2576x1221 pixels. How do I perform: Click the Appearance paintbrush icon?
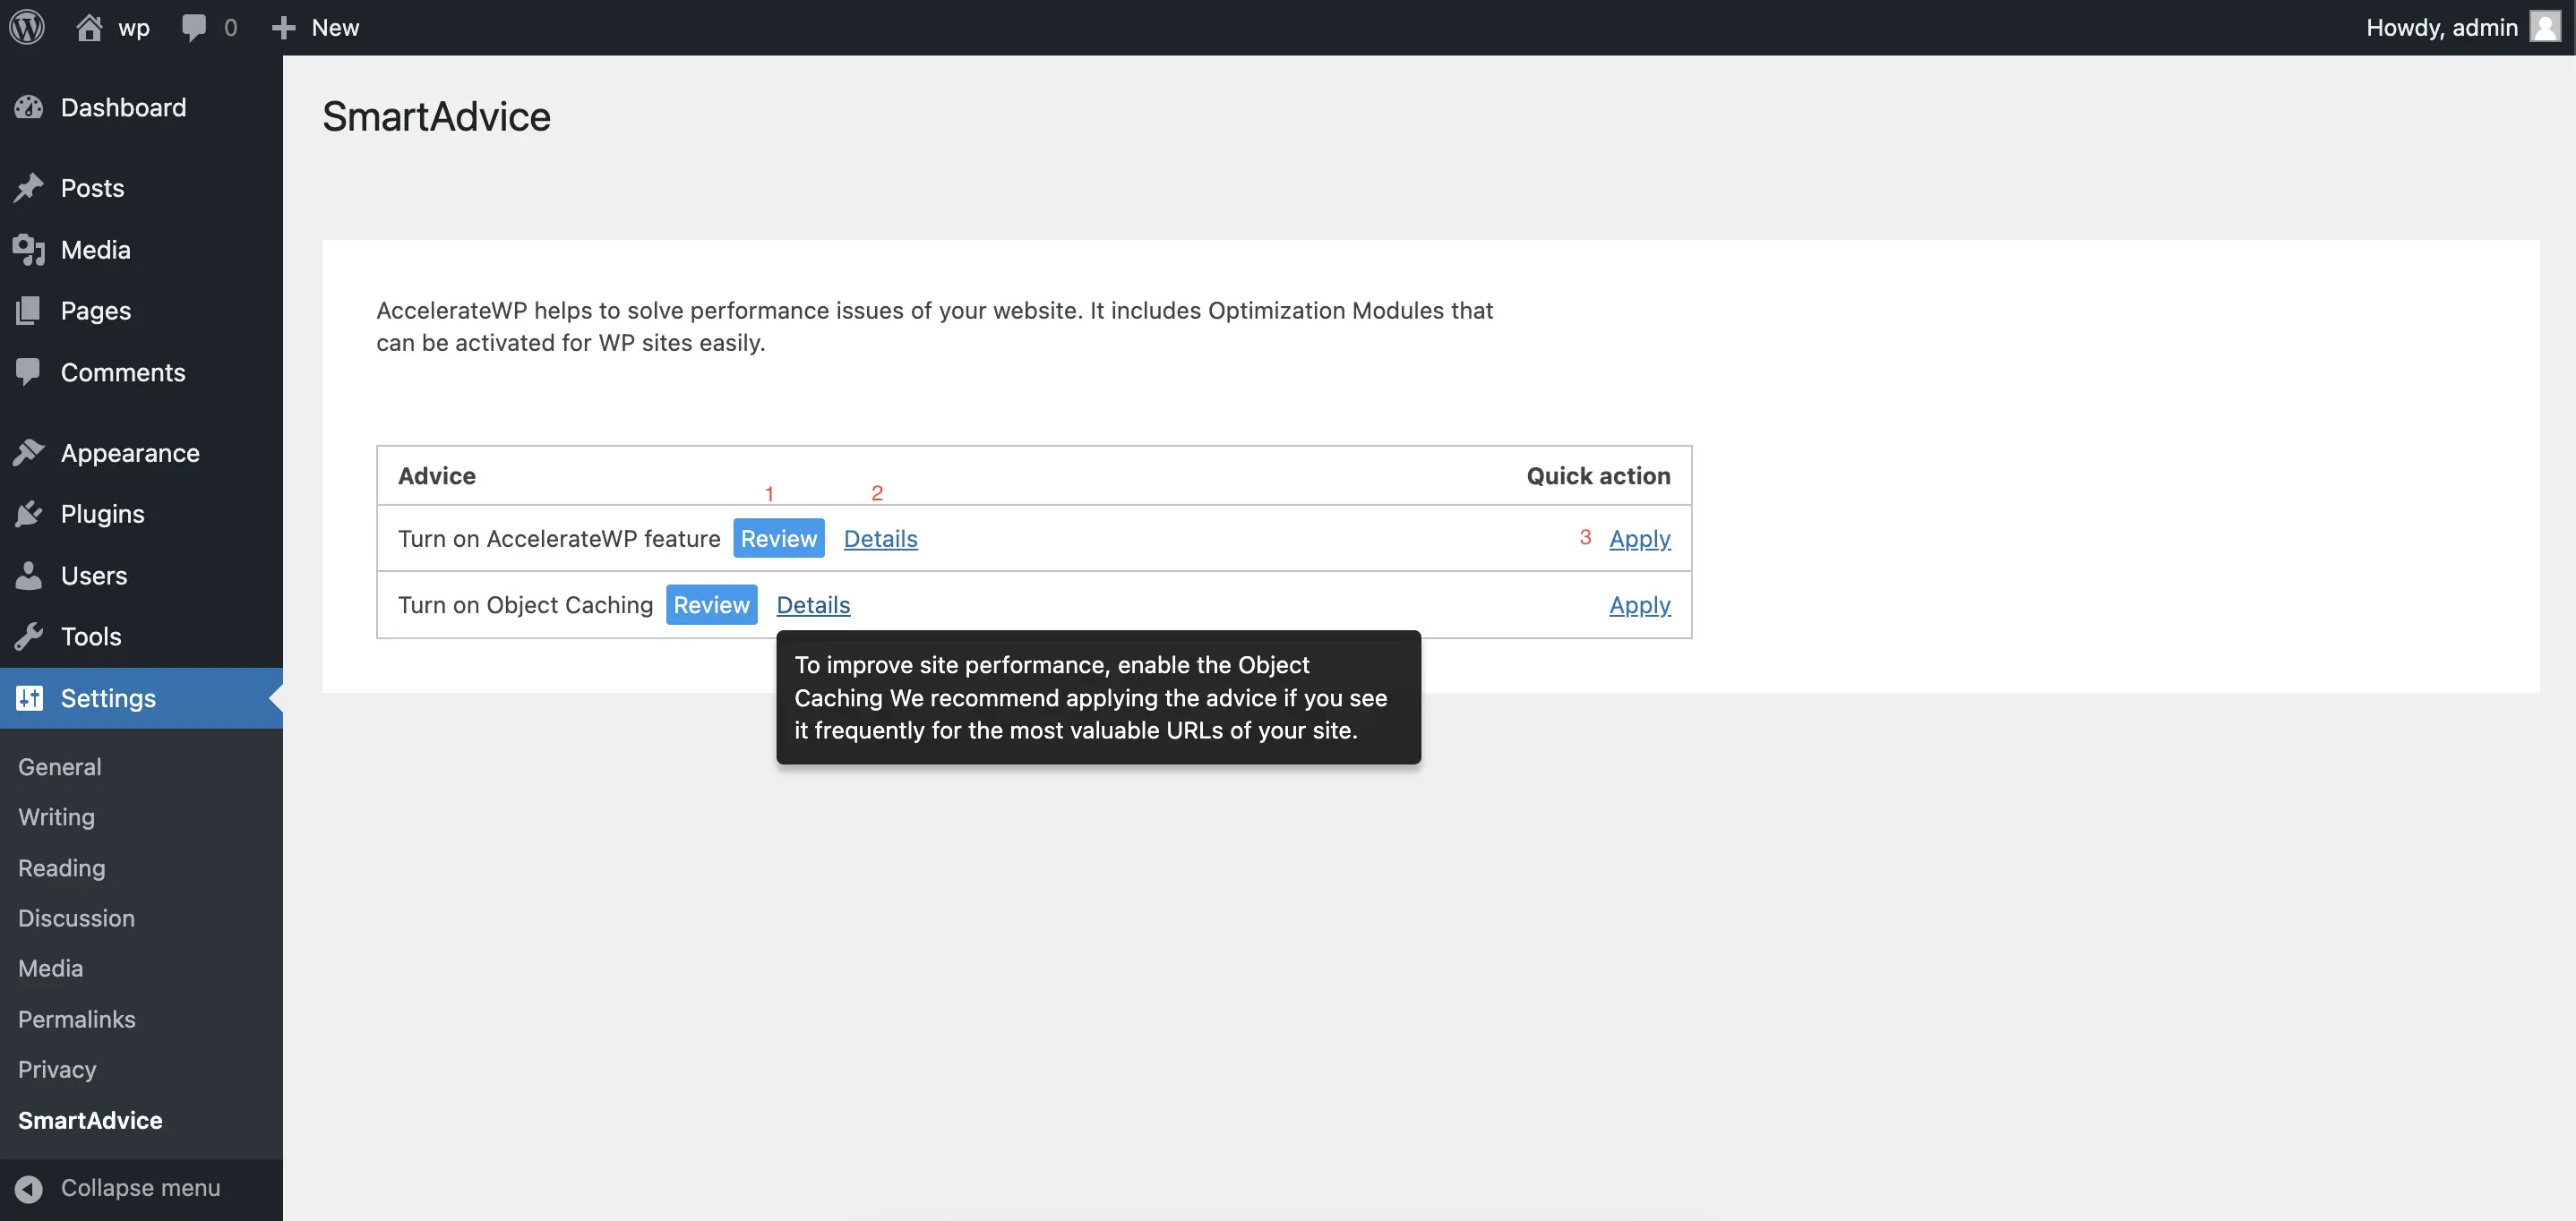click(29, 453)
